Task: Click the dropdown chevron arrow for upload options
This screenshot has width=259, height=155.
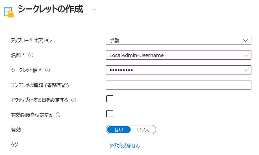Action: [x=245, y=40]
